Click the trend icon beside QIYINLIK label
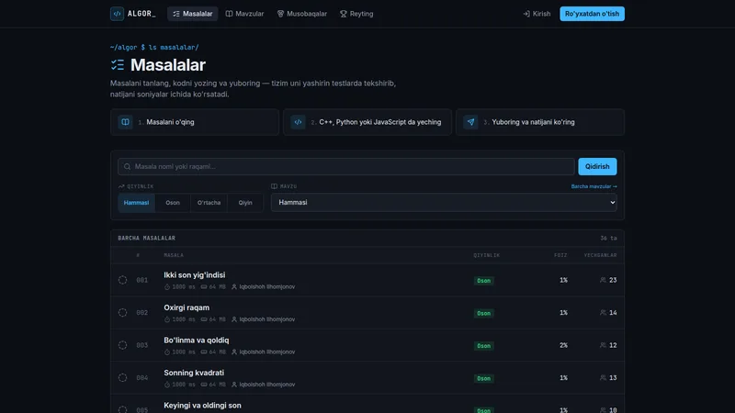 (121, 186)
